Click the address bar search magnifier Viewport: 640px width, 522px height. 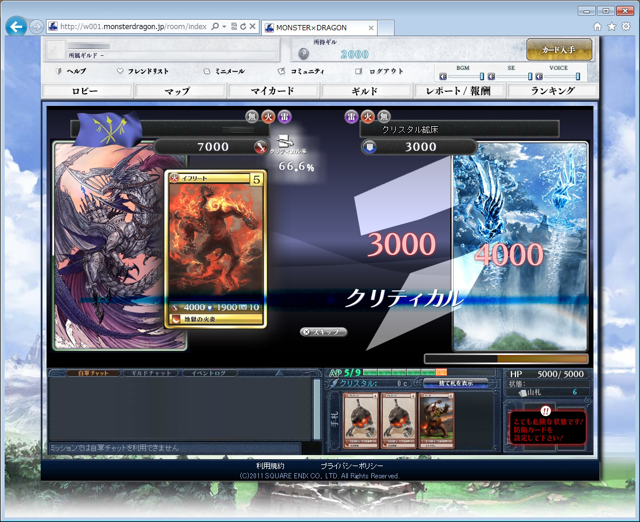click(215, 27)
